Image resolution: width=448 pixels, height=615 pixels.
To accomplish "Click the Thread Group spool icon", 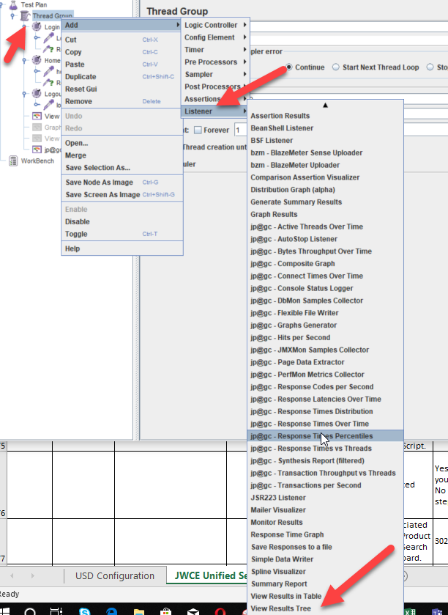I will click(25, 15).
